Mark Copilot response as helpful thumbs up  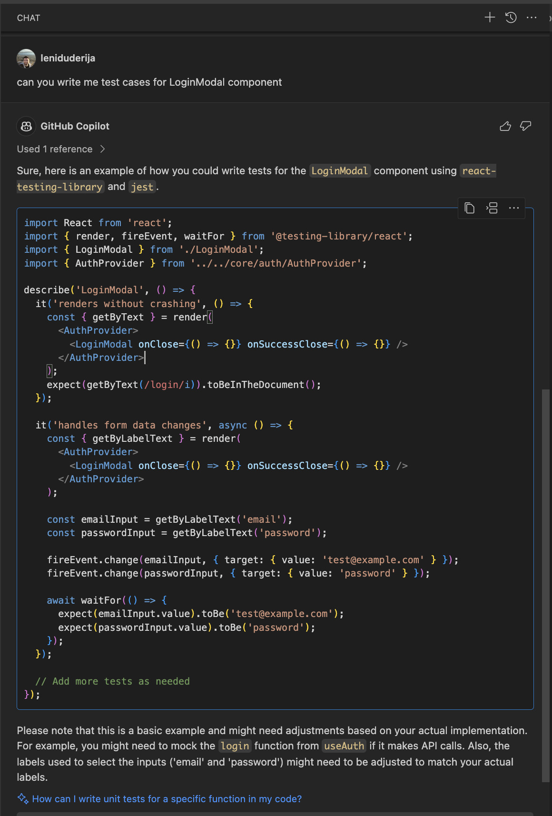pos(505,126)
